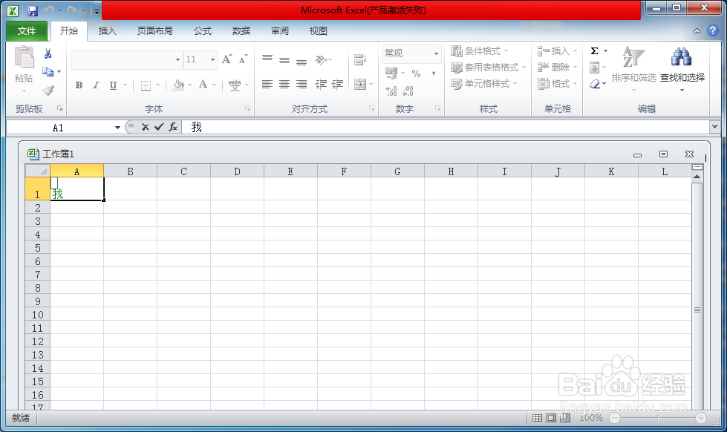This screenshot has width=727, height=432.
Task: Click Decrease Decimal icon
Action: (408, 91)
